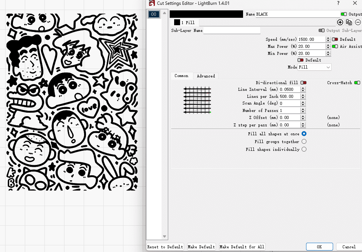Toggle the Air Assist switch
This screenshot has width=362, height=252.
coord(335,46)
